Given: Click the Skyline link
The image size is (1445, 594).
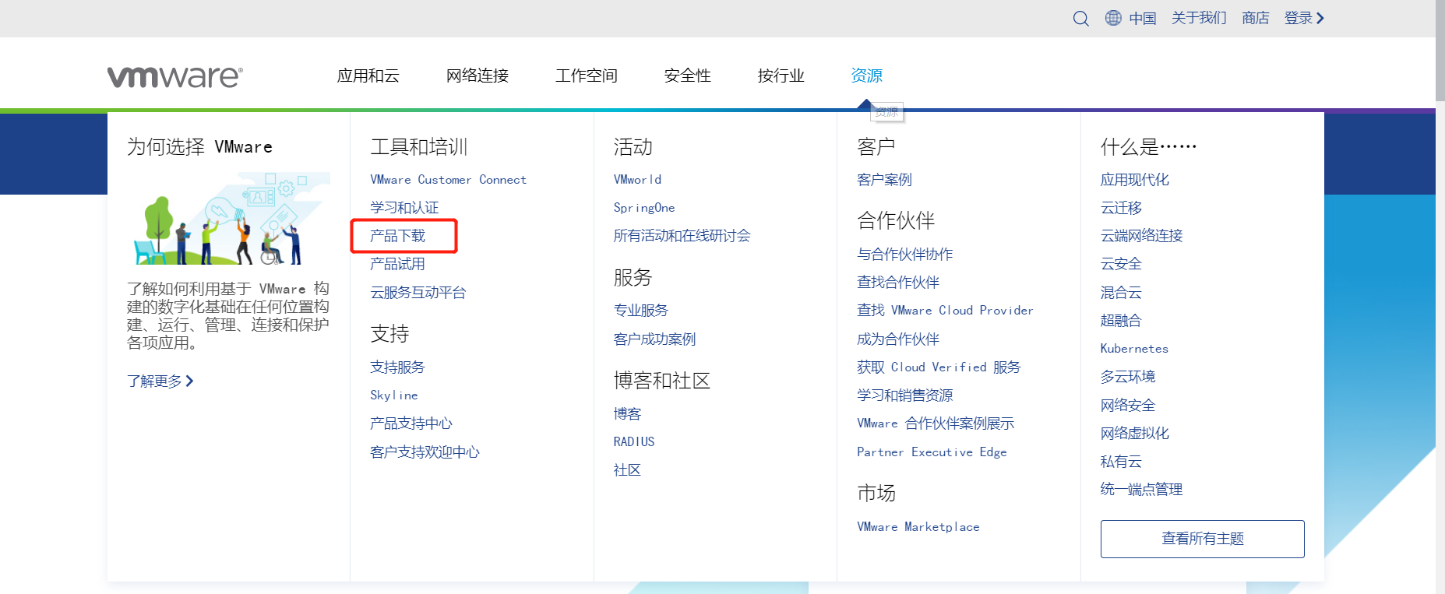Looking at the screenshot, I should pos(394,395).
